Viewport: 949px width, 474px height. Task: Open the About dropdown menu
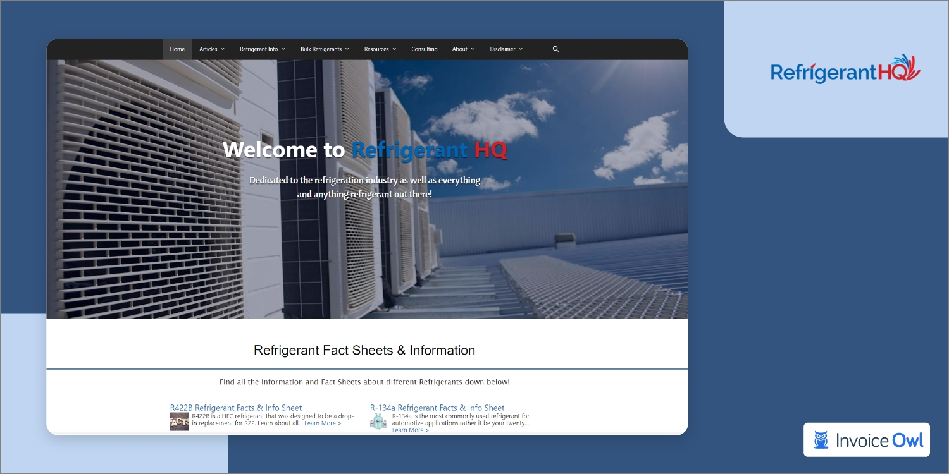[x=463, y=49]
